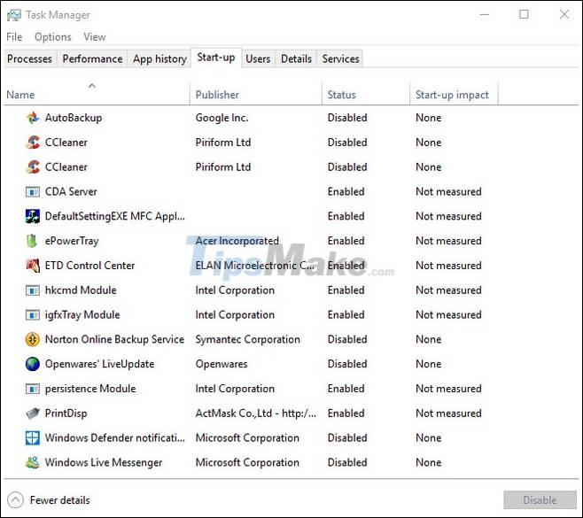Click the Openwares' LiveUpdate globe icon
583x518 pixels.
33,364
